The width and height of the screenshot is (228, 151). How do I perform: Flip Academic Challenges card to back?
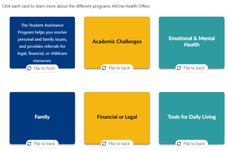click(117, 68)
